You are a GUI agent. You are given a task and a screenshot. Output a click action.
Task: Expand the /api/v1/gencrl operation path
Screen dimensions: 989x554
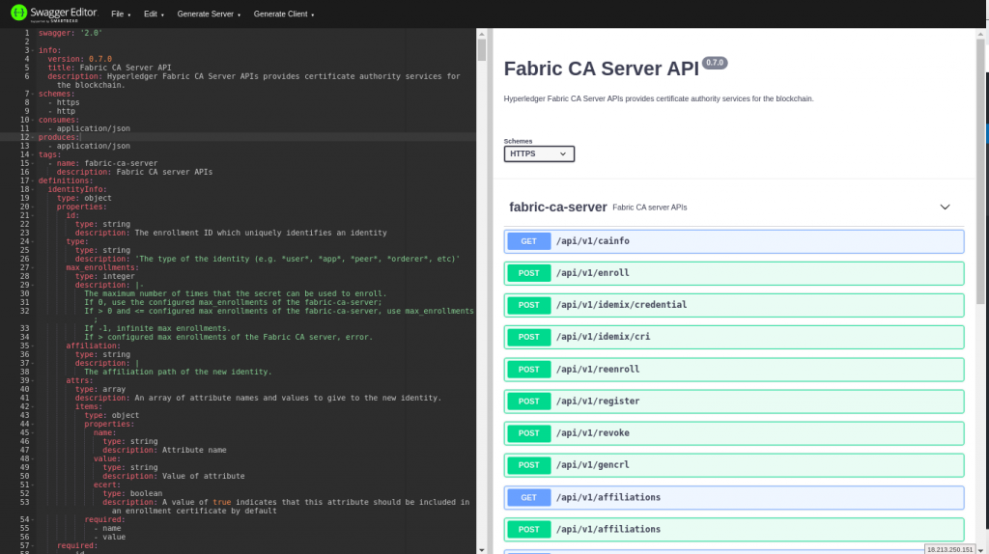593,465
